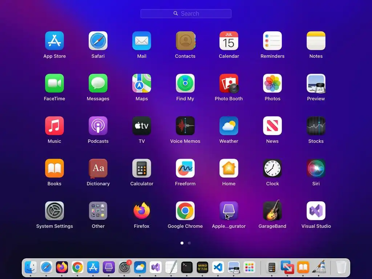Open the Calendar app showing Jul 15
The width and height of the screenshot is (372, 279).
point(229,41)
